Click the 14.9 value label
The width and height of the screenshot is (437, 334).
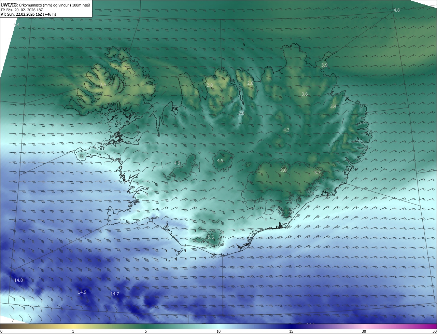tap(82, 292)
